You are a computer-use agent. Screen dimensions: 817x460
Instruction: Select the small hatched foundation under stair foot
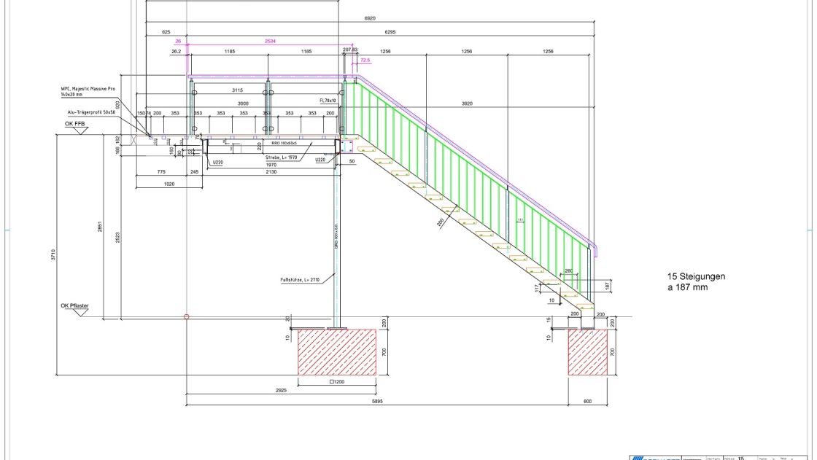(588, 352)
